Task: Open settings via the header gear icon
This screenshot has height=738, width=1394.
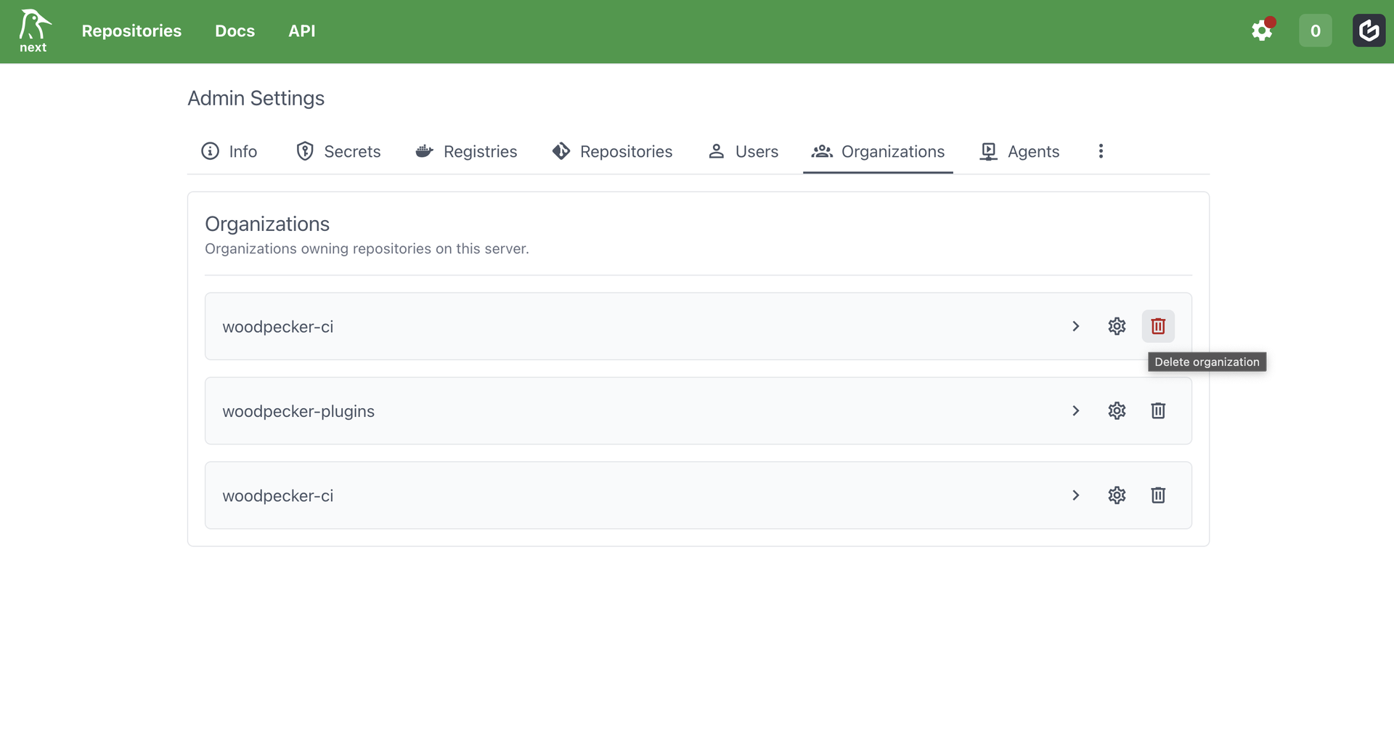Action: click(1263, 31)
